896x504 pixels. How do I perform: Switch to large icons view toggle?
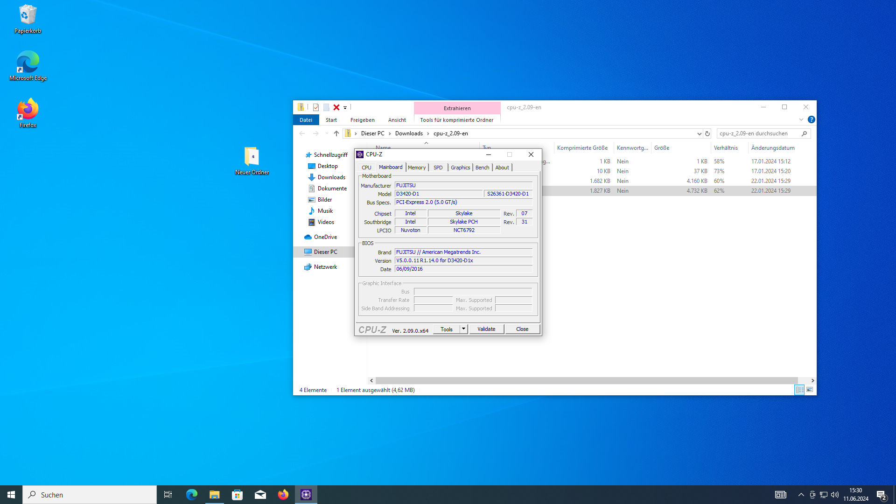coord(810,390)
